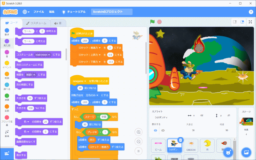Click the Scratch logo
This screenshot has height=160, width=256.
[10, 12]
